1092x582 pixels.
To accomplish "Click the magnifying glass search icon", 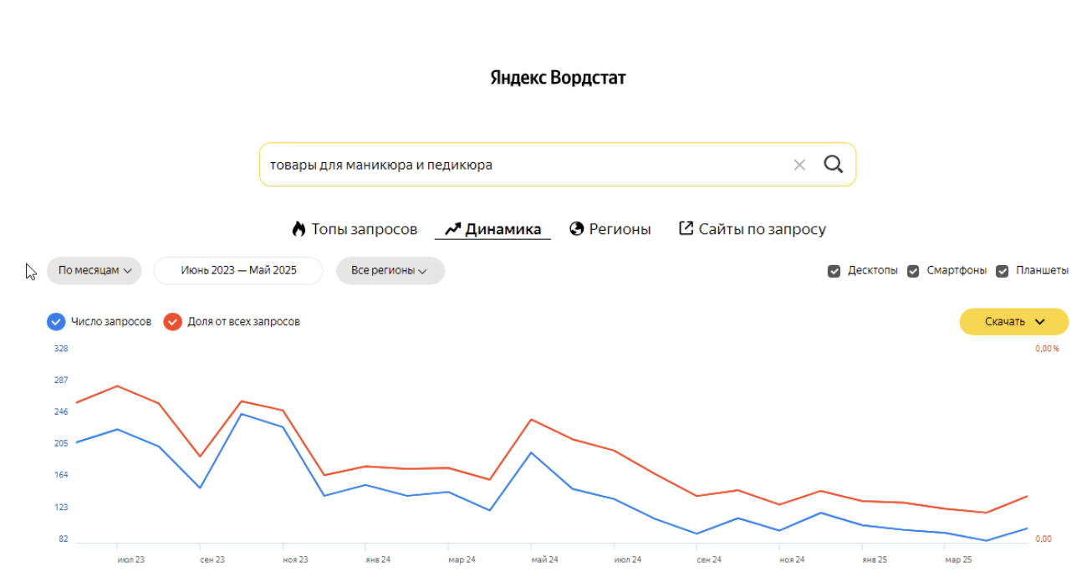I will pyautogui.click(x=833, y=164).
